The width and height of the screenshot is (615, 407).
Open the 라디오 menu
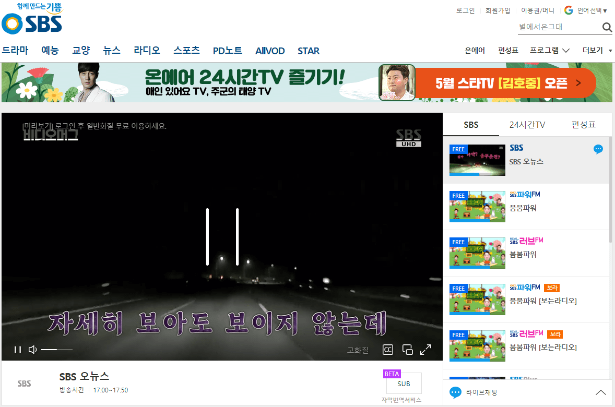[x=147, y=51]
